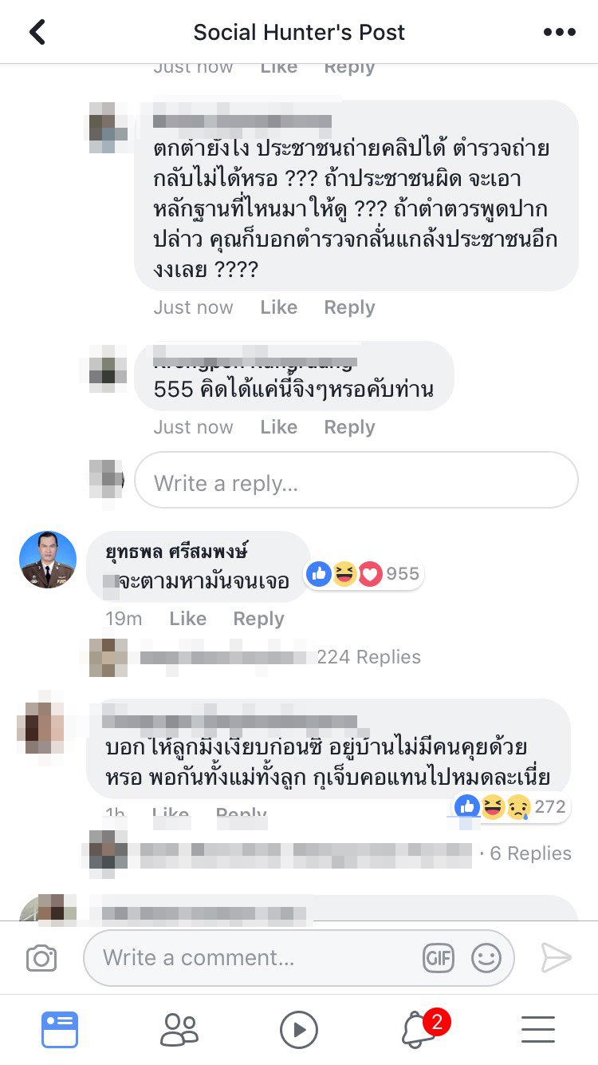Open the GIF picker
Viewport: 598px width, 1065px height.
point(439,958)
